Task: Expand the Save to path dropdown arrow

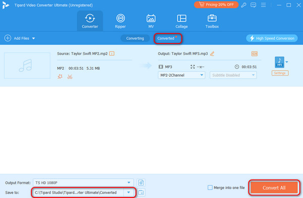Action: pyautogui.click(x=129, y=192)
